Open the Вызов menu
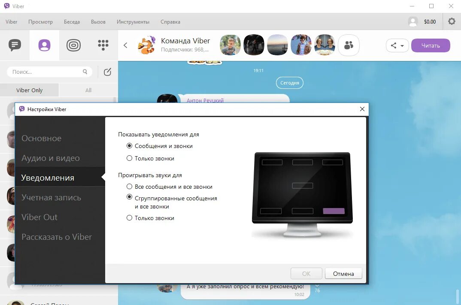461x305 pixels. [x=98, y=22]
